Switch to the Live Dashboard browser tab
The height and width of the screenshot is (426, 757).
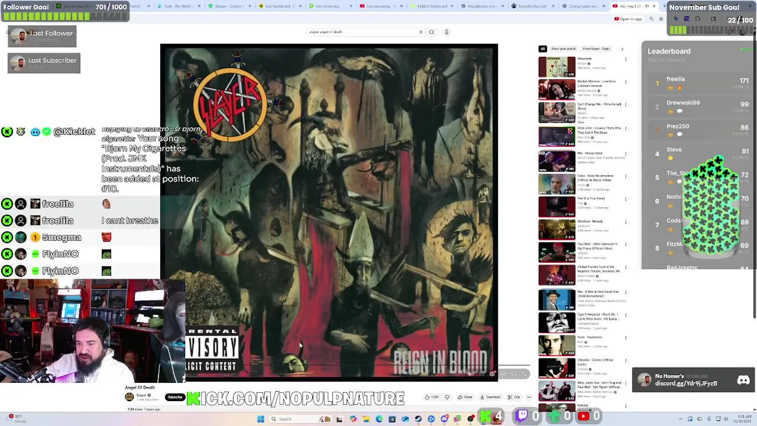pos(281,6)
